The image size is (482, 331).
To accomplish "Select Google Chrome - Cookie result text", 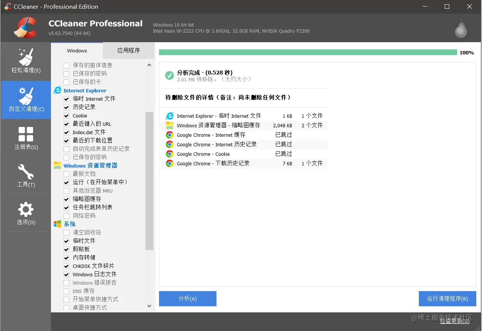I will click(203, 154).
